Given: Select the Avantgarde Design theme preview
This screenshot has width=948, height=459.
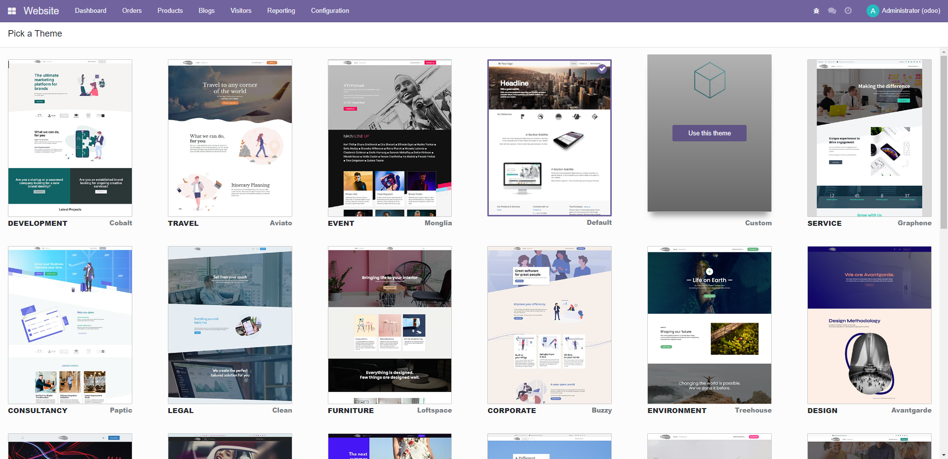Looking at the screenshot, I should (x=869, y=325).
